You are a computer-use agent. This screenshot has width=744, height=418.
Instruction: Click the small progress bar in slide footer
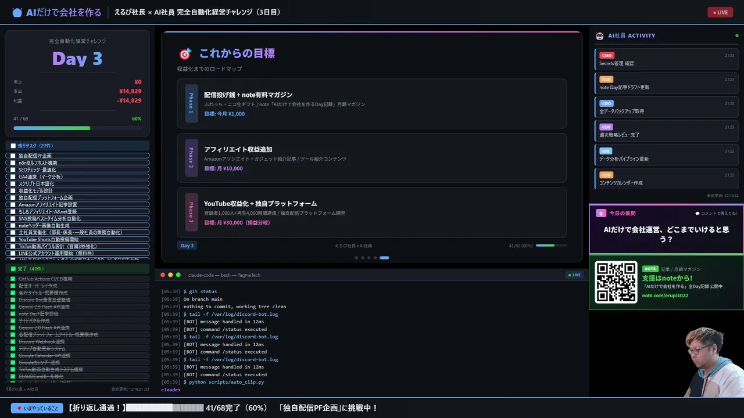tap(551, 246)
